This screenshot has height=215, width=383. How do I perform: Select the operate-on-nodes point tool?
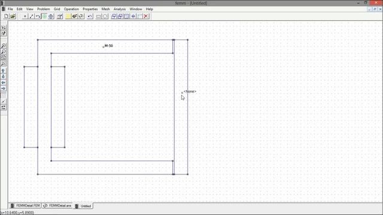click(25, 16)
